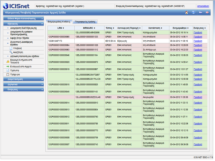This screenshot has height=161, width=215.
Task: Click green arrow icon Εισαγωγή απο Αρχείο
Action: (x=8, y=67)
